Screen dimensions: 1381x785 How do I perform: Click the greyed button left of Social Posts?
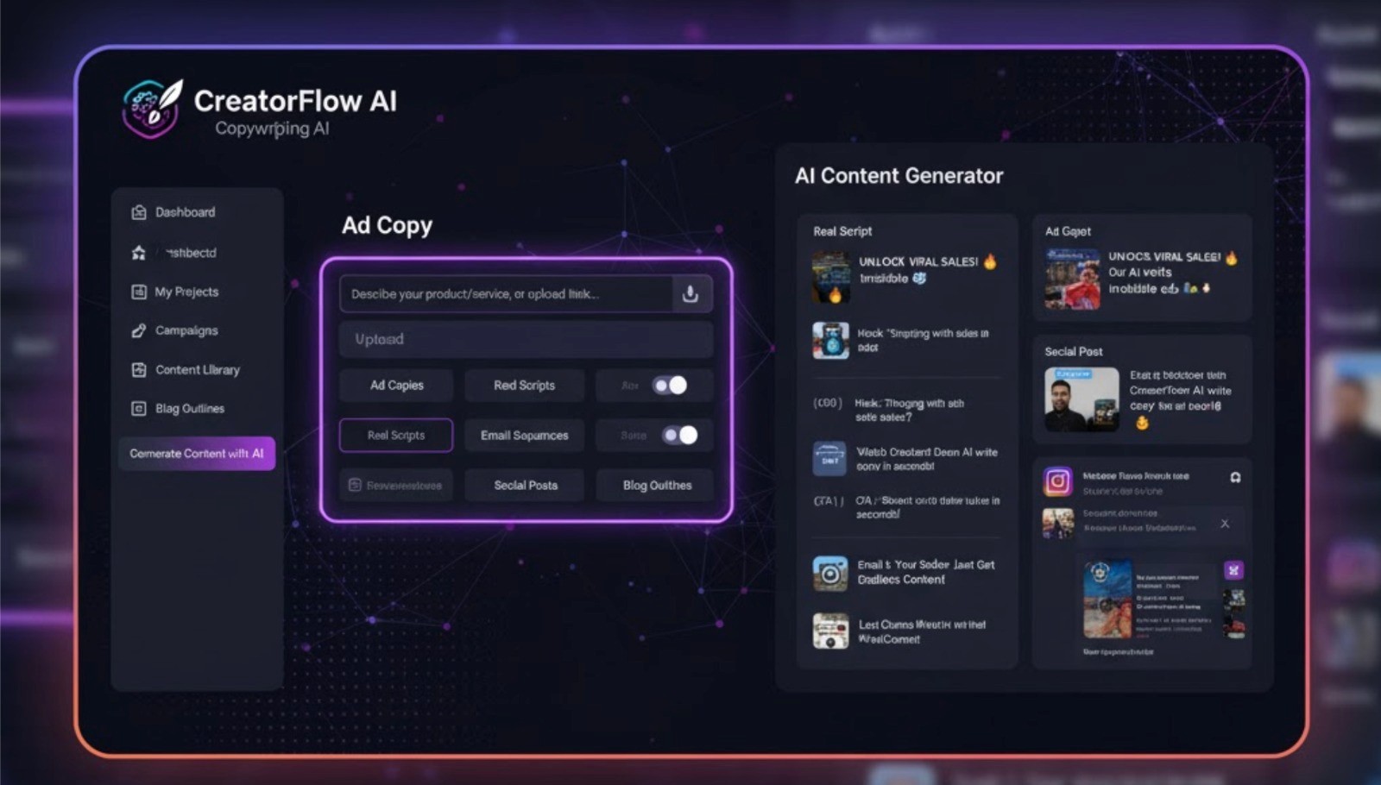tap(396, 485)
